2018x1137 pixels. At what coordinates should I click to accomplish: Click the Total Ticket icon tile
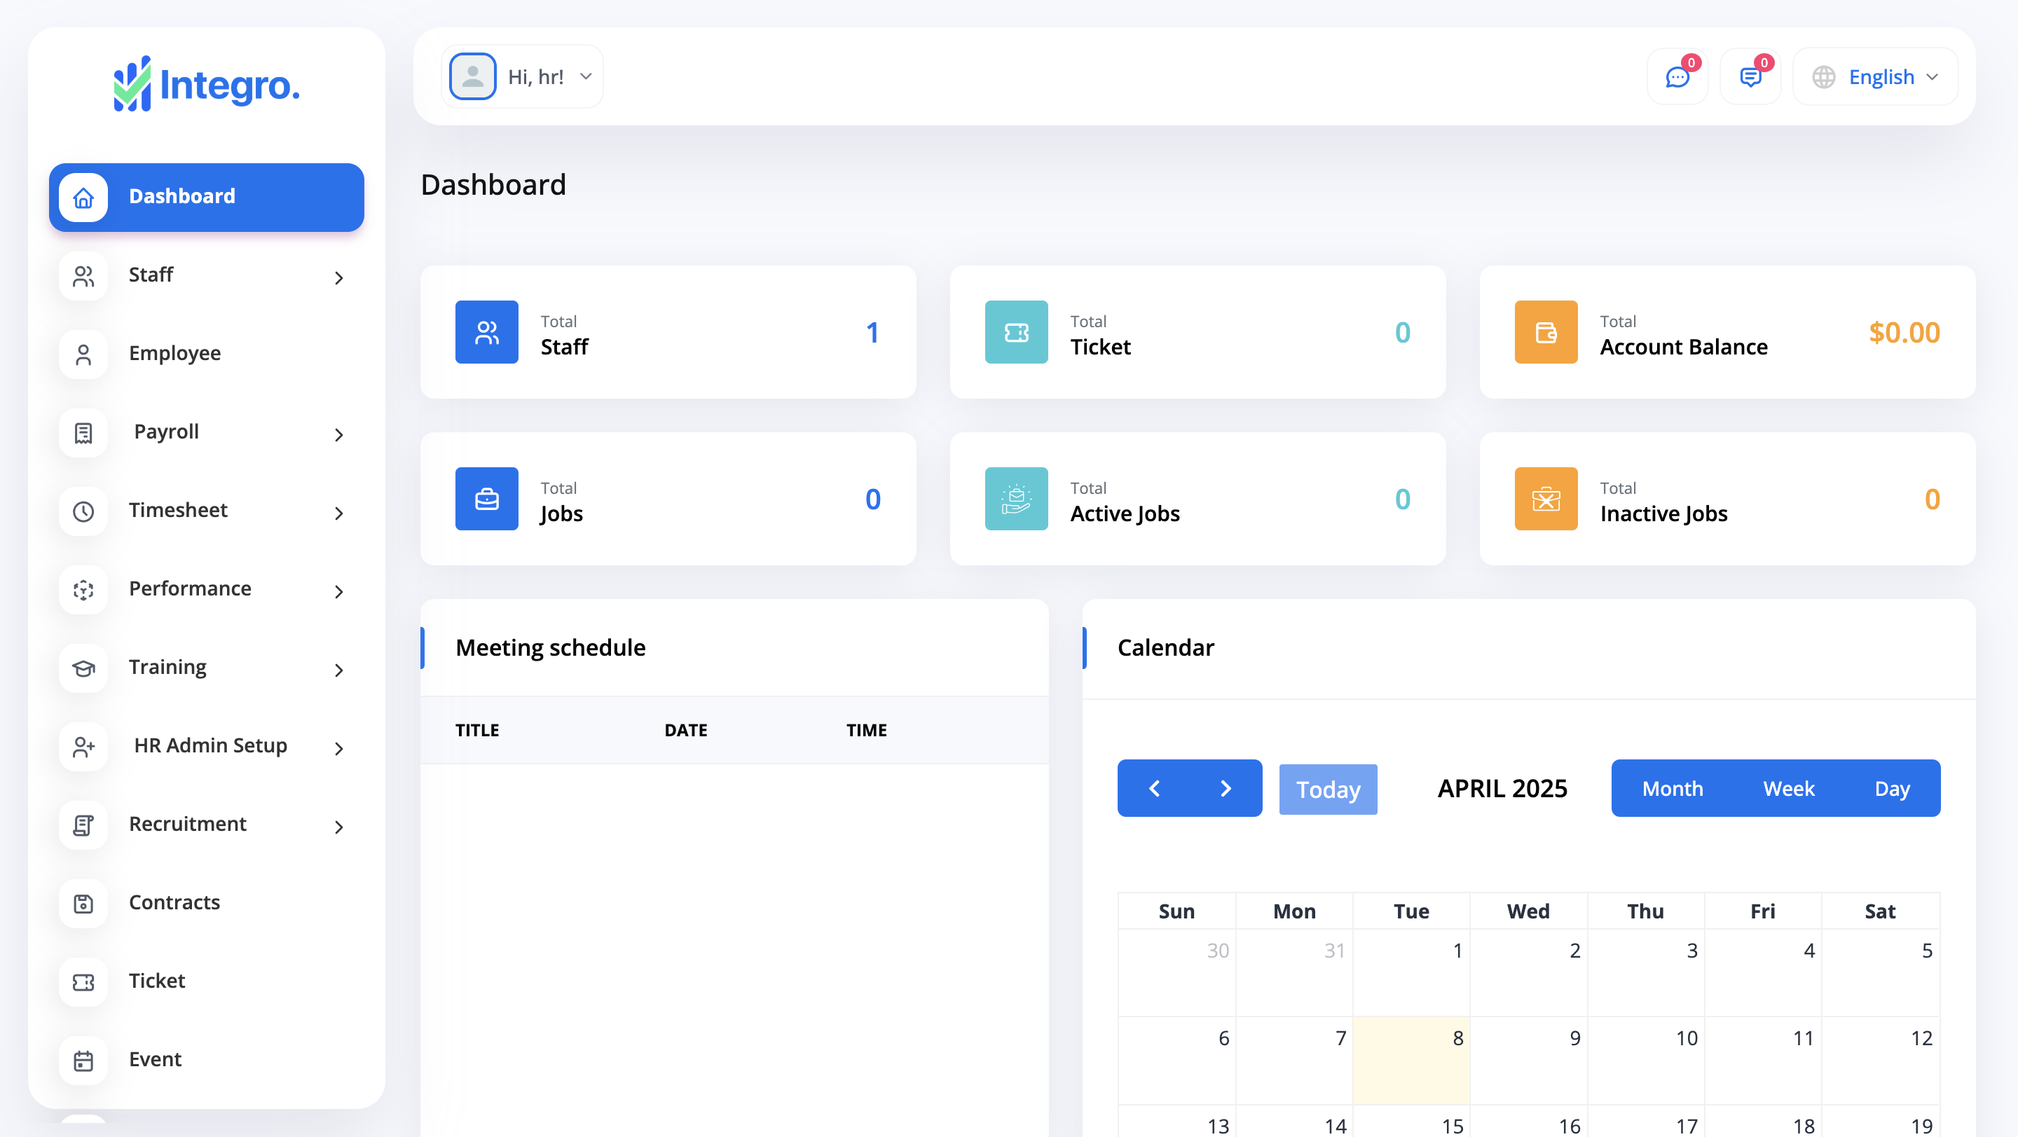click(x=1016, y=332)
